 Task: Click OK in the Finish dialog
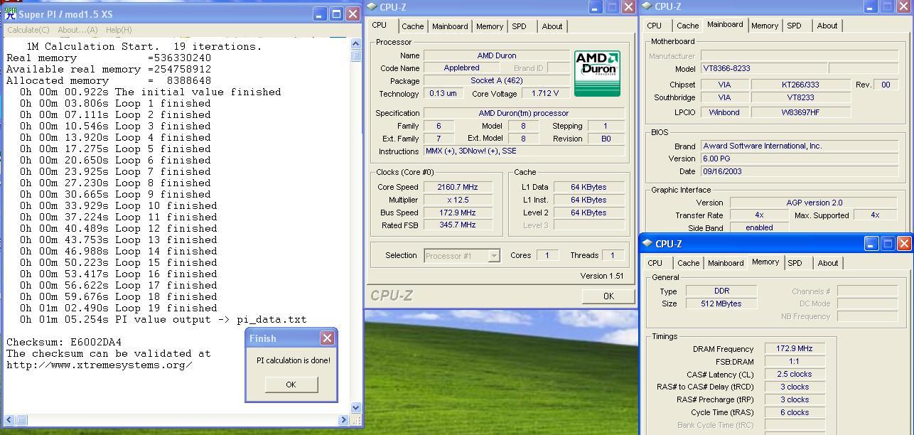(291, 385)
